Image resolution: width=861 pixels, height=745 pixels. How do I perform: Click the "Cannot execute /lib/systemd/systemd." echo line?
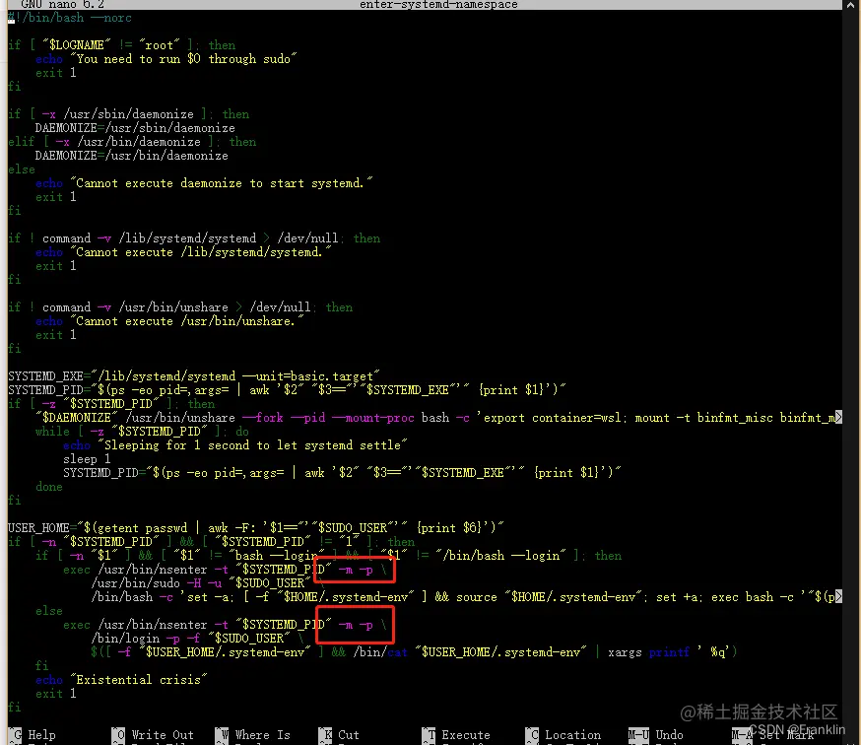pyautogui.click(x=183, y=252)
